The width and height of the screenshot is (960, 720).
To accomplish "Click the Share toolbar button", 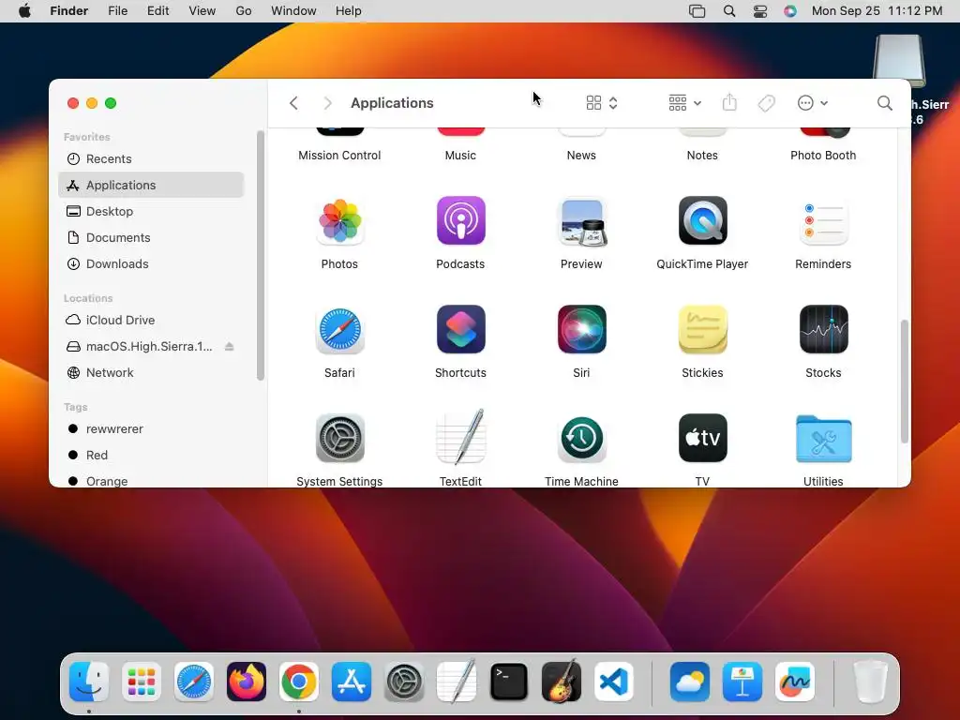I will [729, 103].
